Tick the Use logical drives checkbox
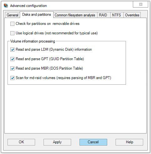151x154 pixels. [x=12, y=33]
